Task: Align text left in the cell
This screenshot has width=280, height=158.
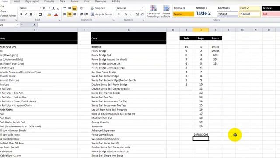Action: tap(65, 14)
